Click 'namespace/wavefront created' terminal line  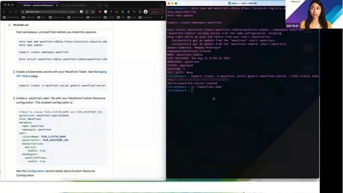coord(189,51)
